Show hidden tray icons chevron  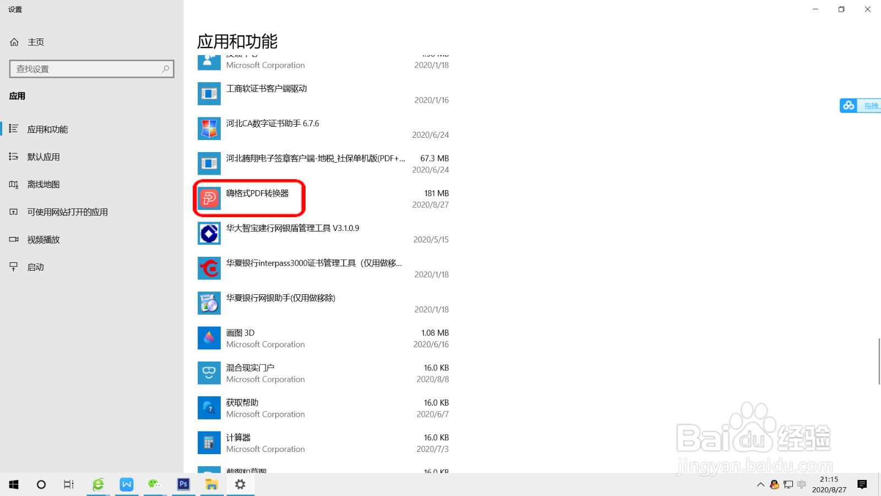760,484
